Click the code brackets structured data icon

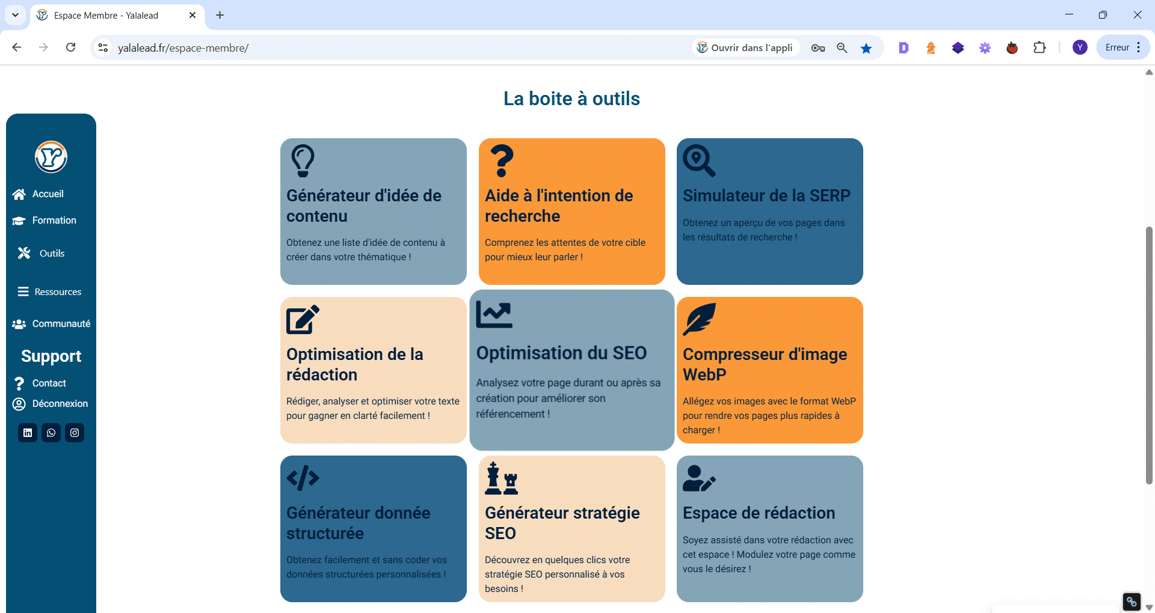[x=303, y=478]
